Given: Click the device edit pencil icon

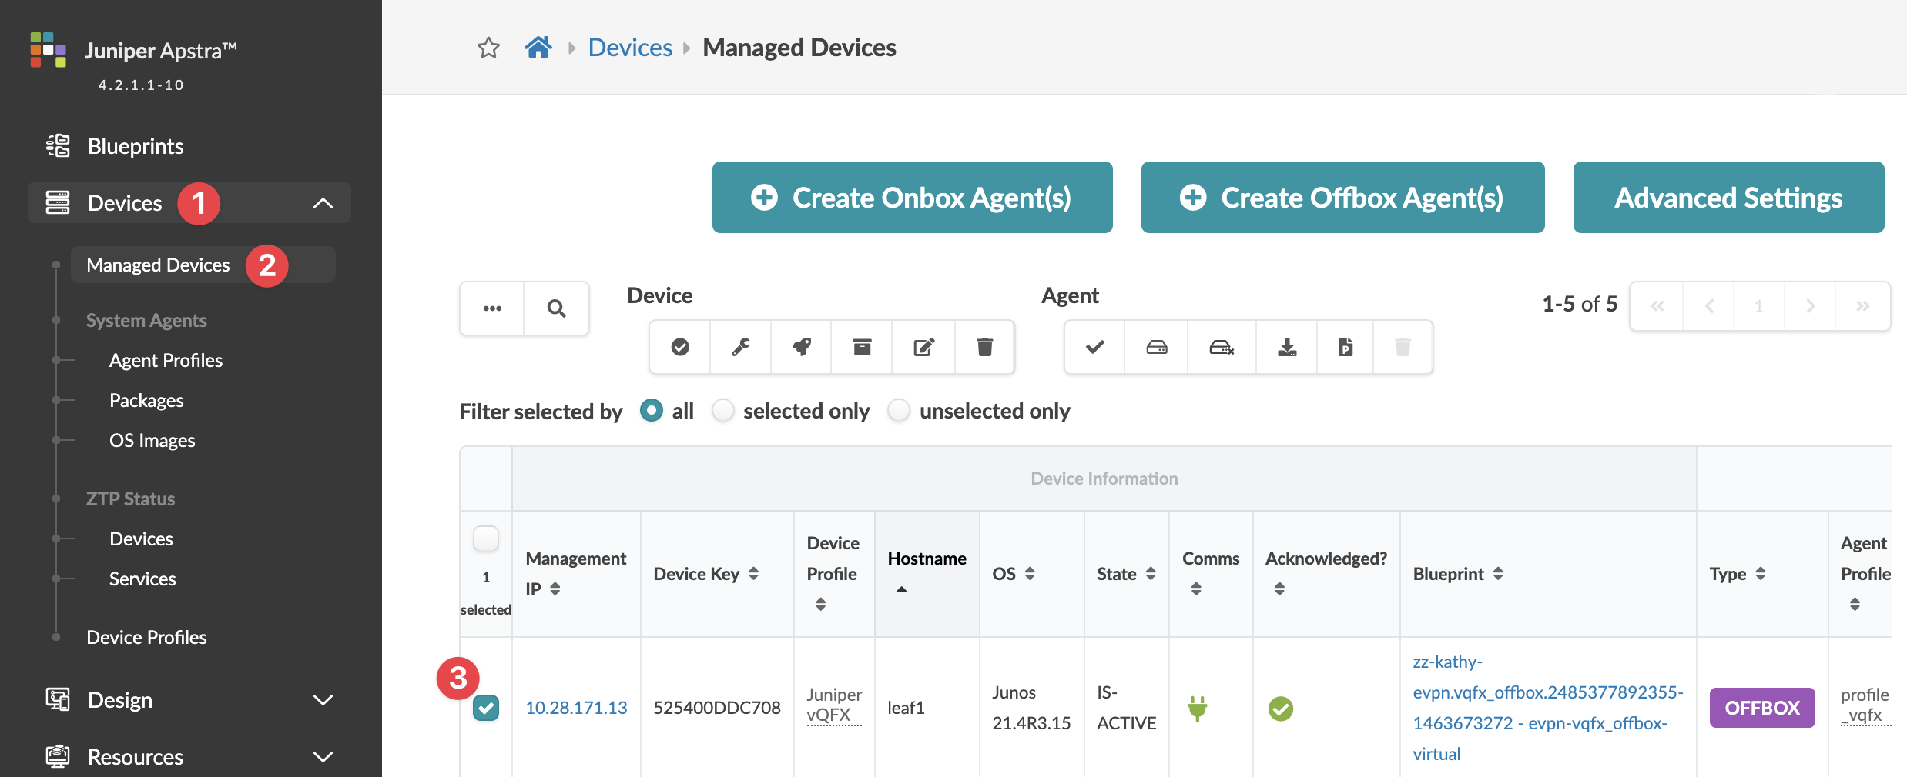Looking at the screenshot, I should [923, 348].
